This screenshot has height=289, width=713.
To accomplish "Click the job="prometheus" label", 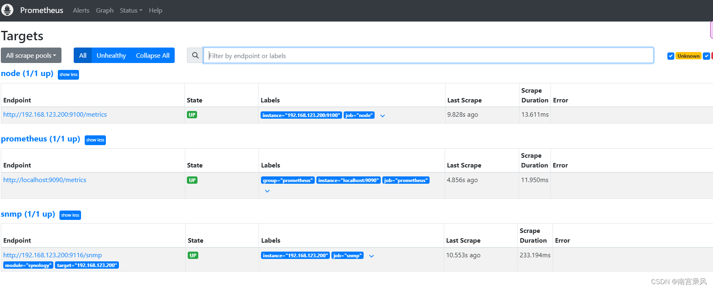I will pos(406,180).
